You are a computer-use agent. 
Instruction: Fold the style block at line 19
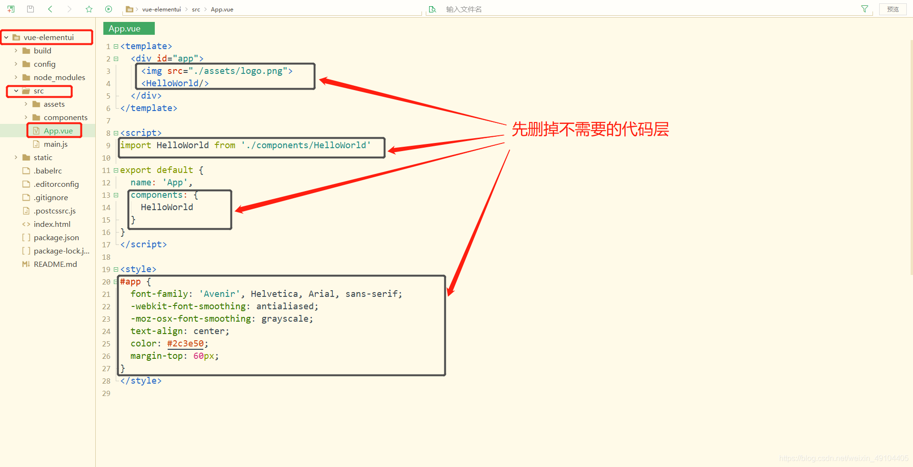(x=116, y=269)
